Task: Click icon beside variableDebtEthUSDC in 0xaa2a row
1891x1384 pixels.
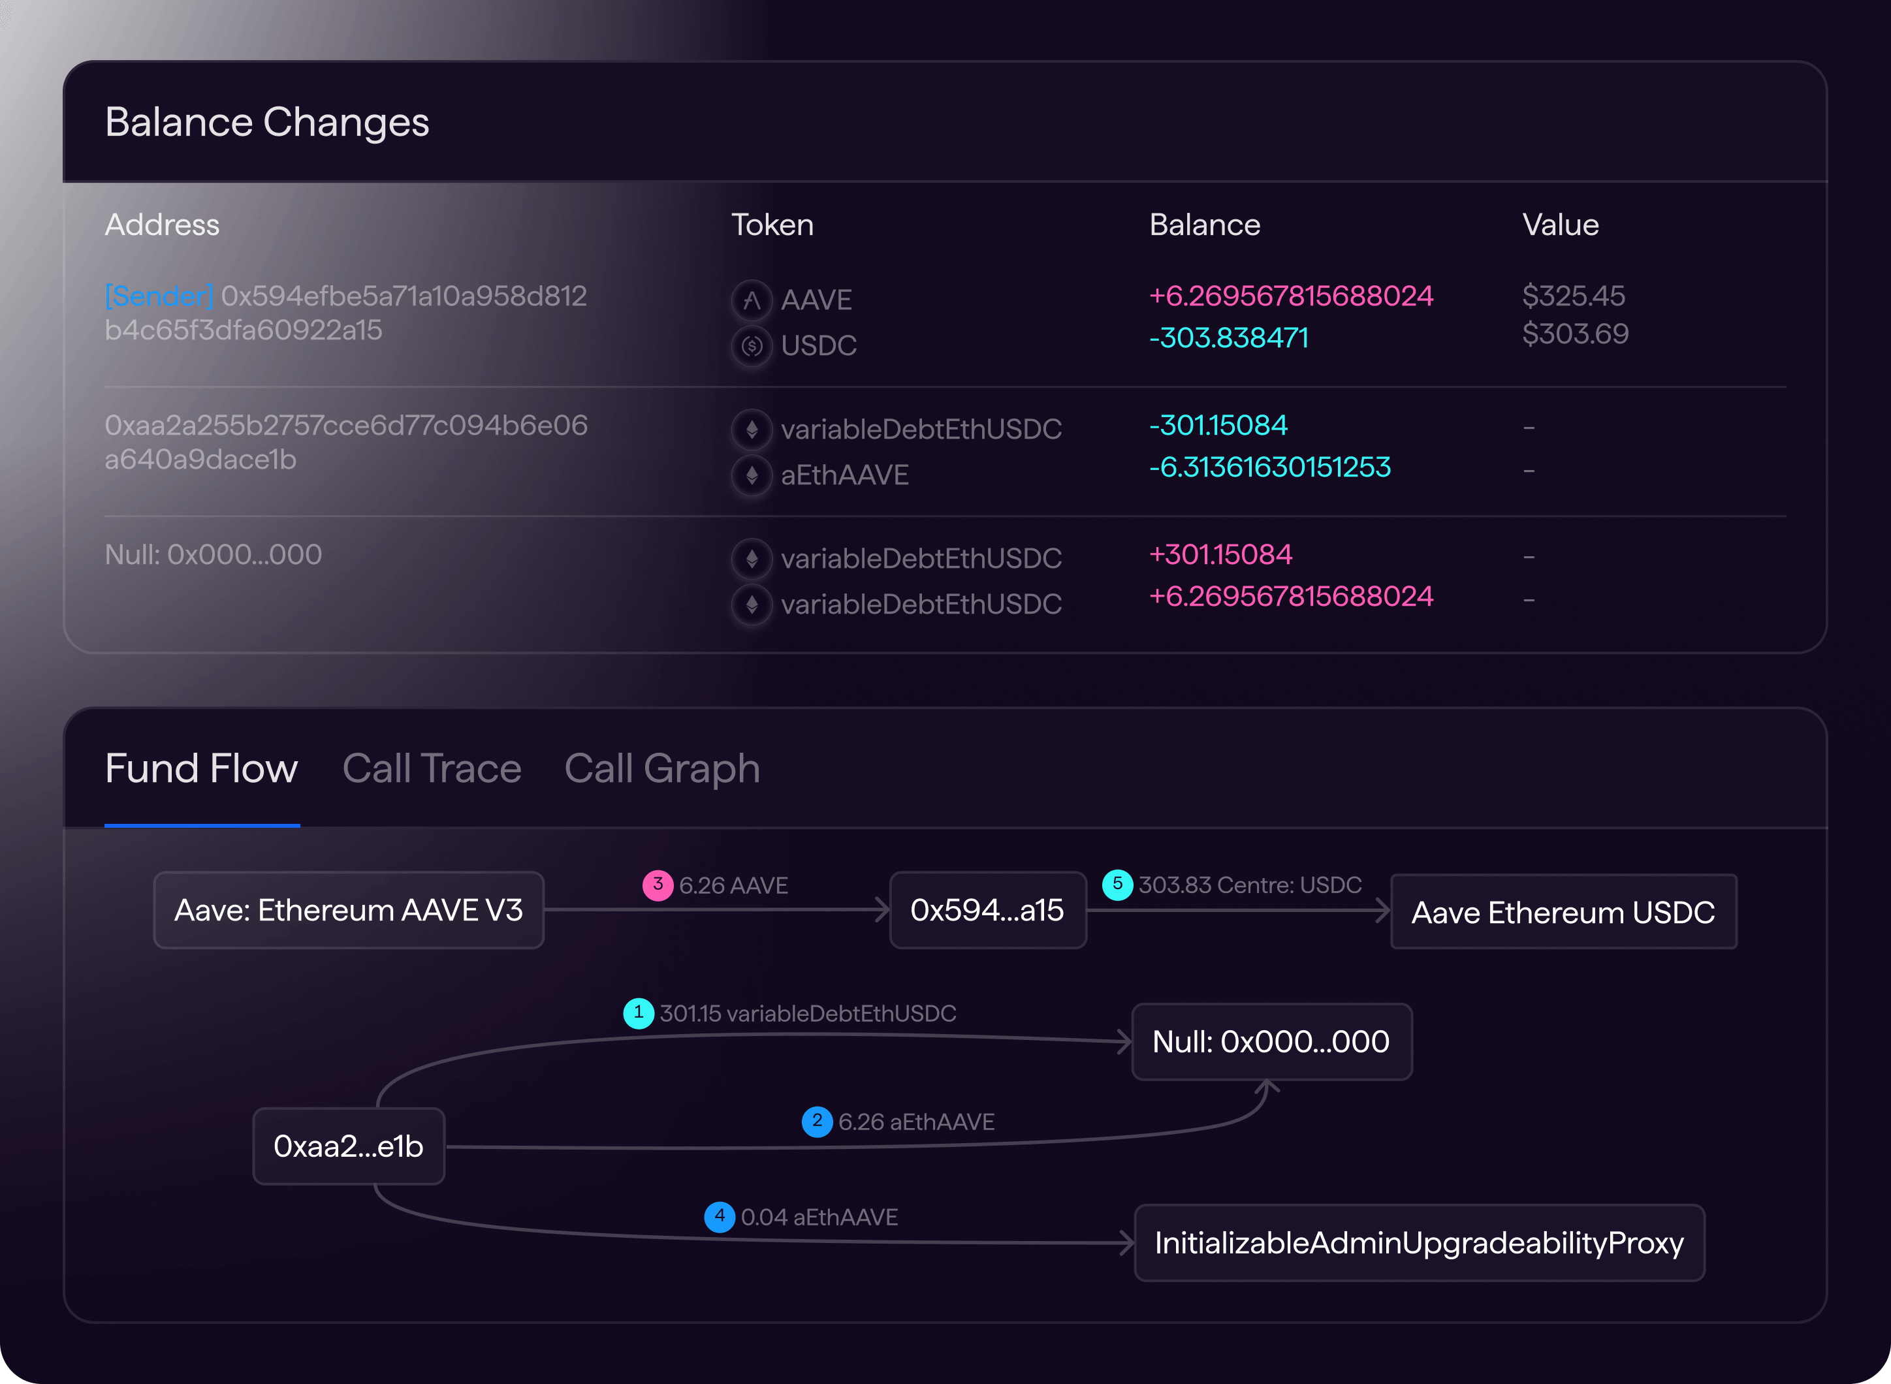Action: (x=752, y=430)
